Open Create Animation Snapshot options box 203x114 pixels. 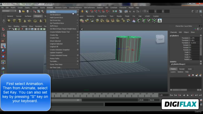78,50
